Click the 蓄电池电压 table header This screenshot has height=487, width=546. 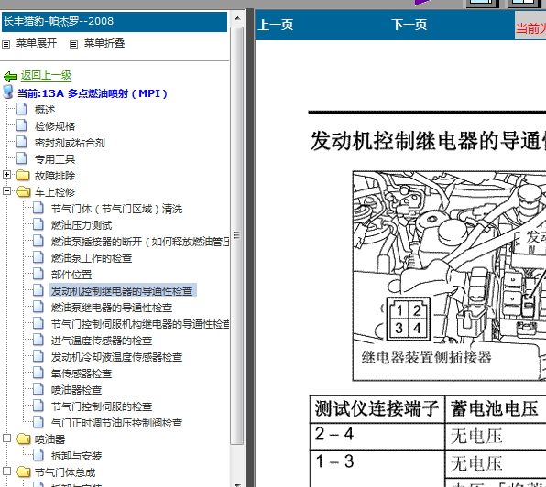(496, 408)
